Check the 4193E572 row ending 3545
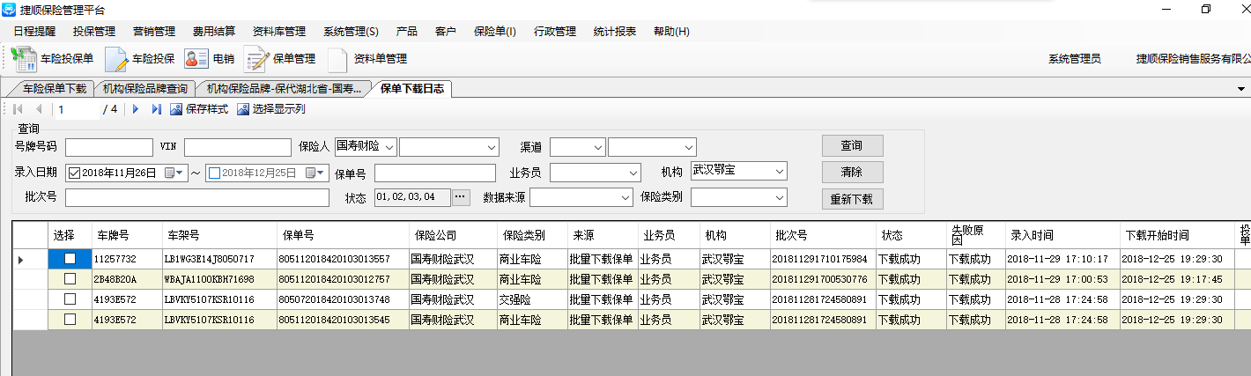This screenshot has width=1251, height=376. [70, 319]
